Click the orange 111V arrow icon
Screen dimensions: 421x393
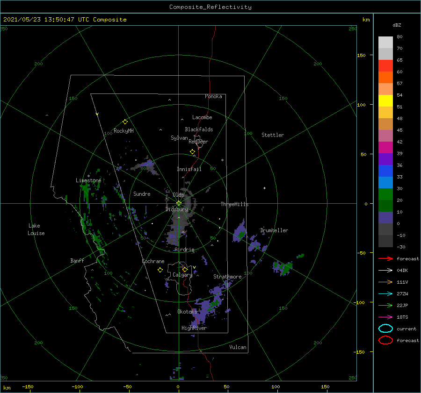(x=385, y=282)
